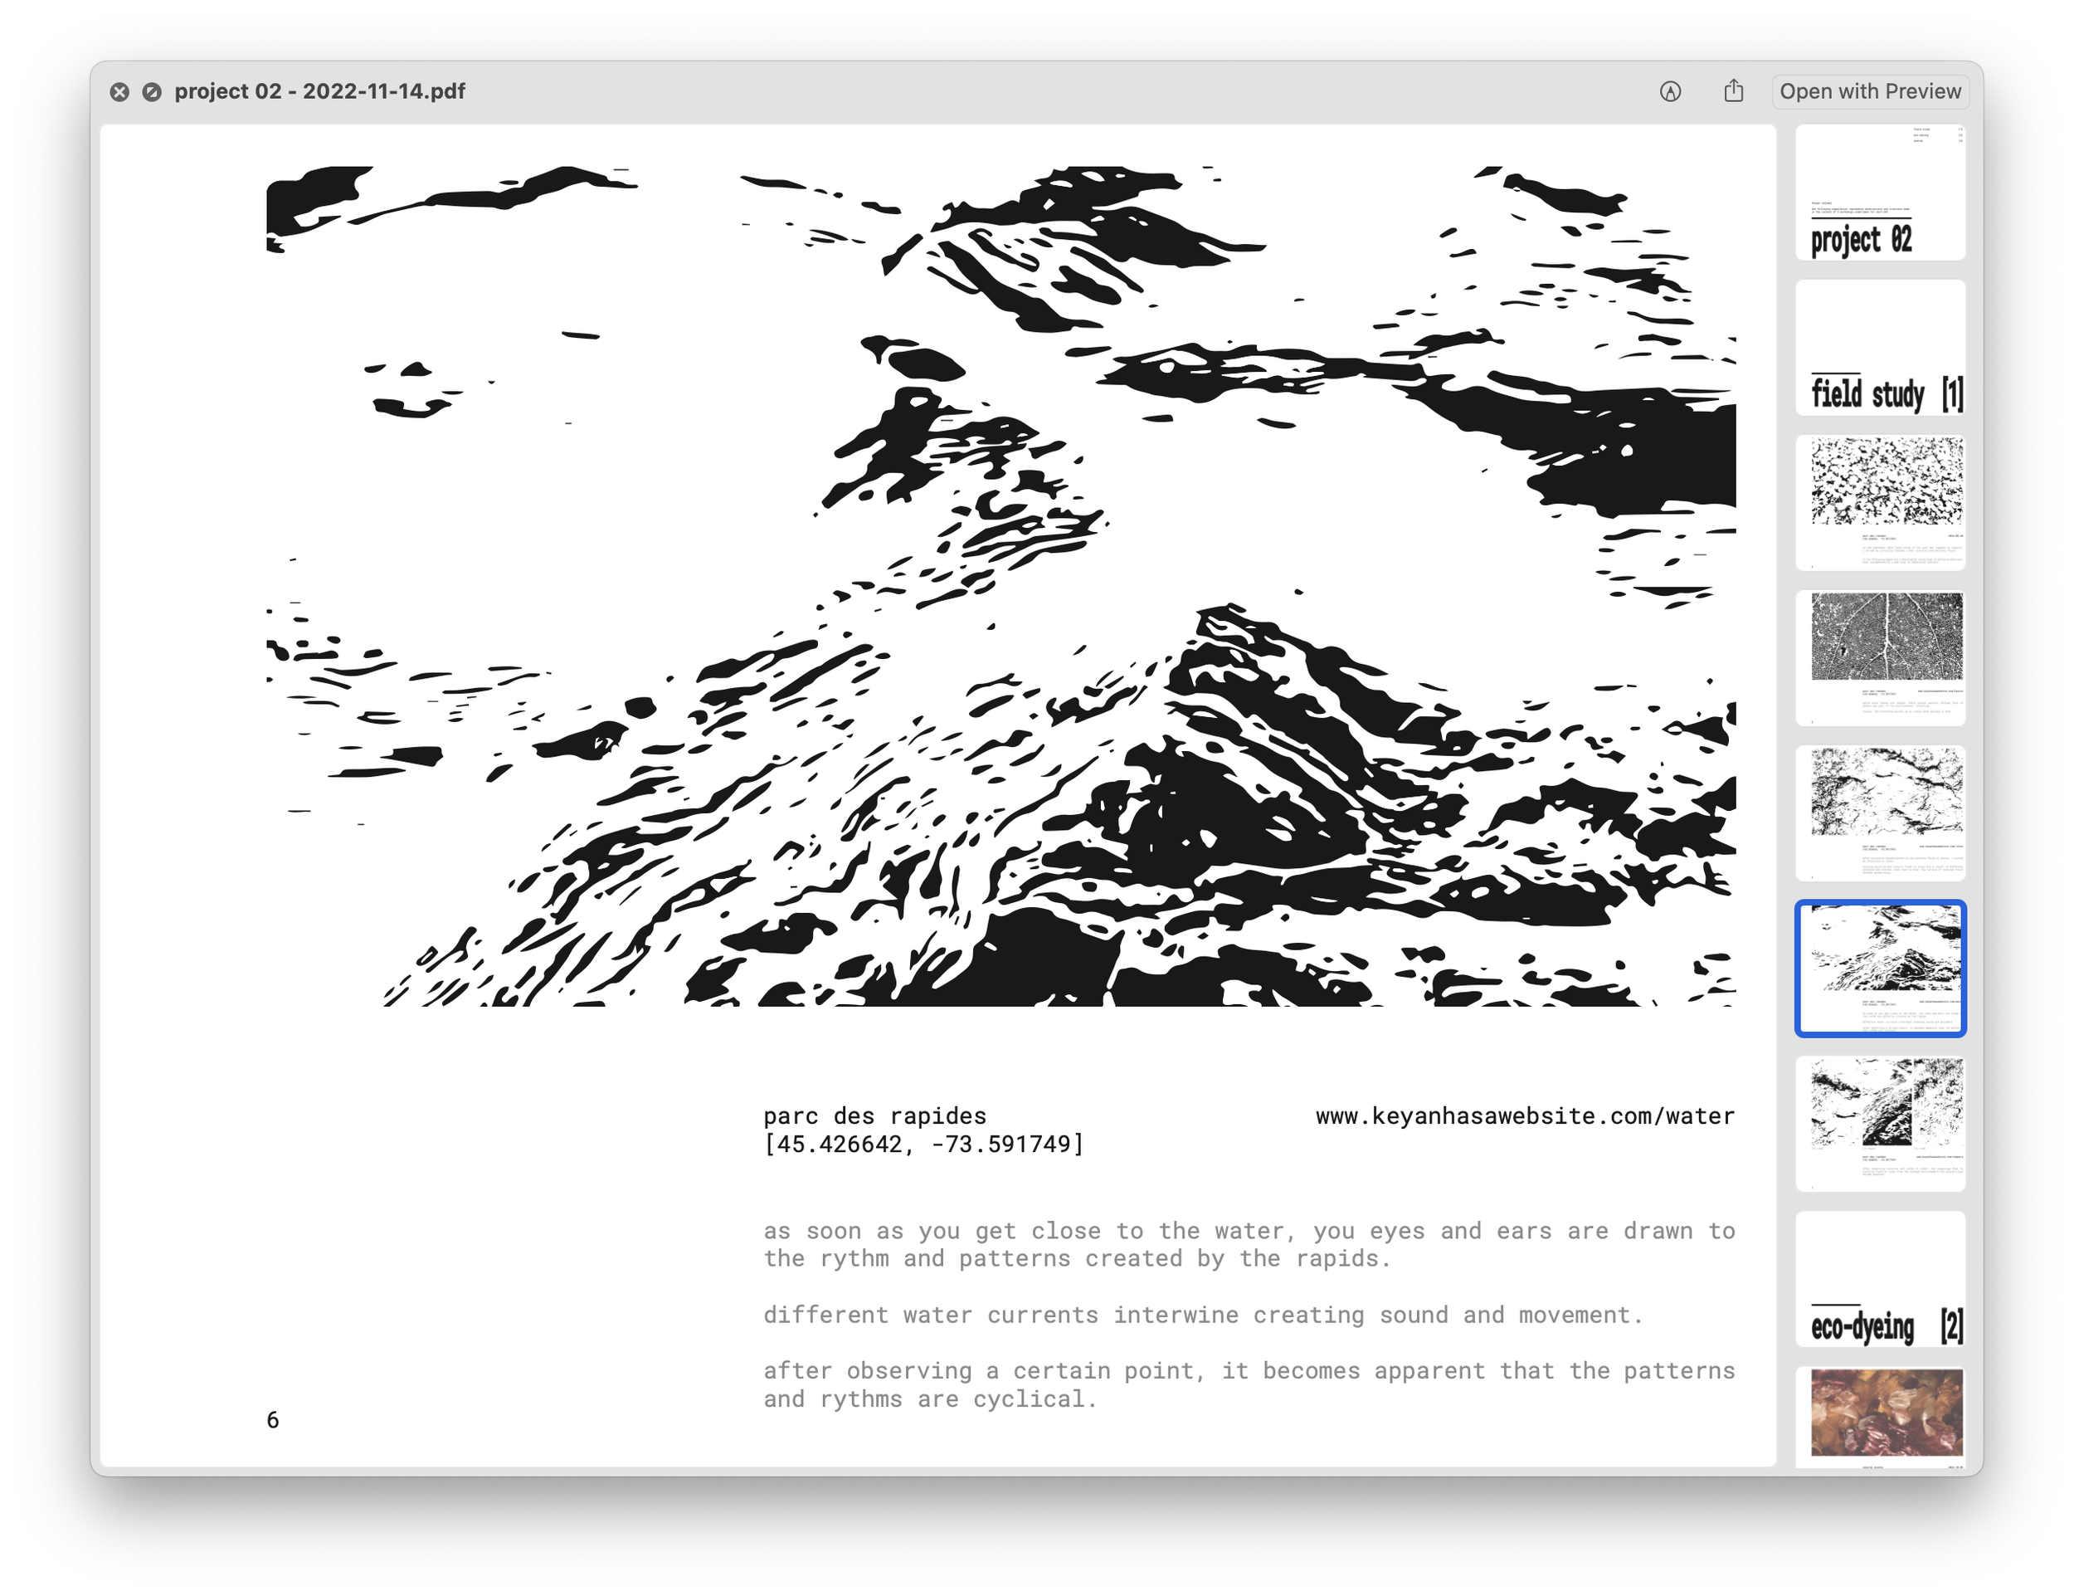Click the coordinates text [45.426642, -73.591749]
This screenshot has height=1596, width=2074.
click(x=923, y=1145)
